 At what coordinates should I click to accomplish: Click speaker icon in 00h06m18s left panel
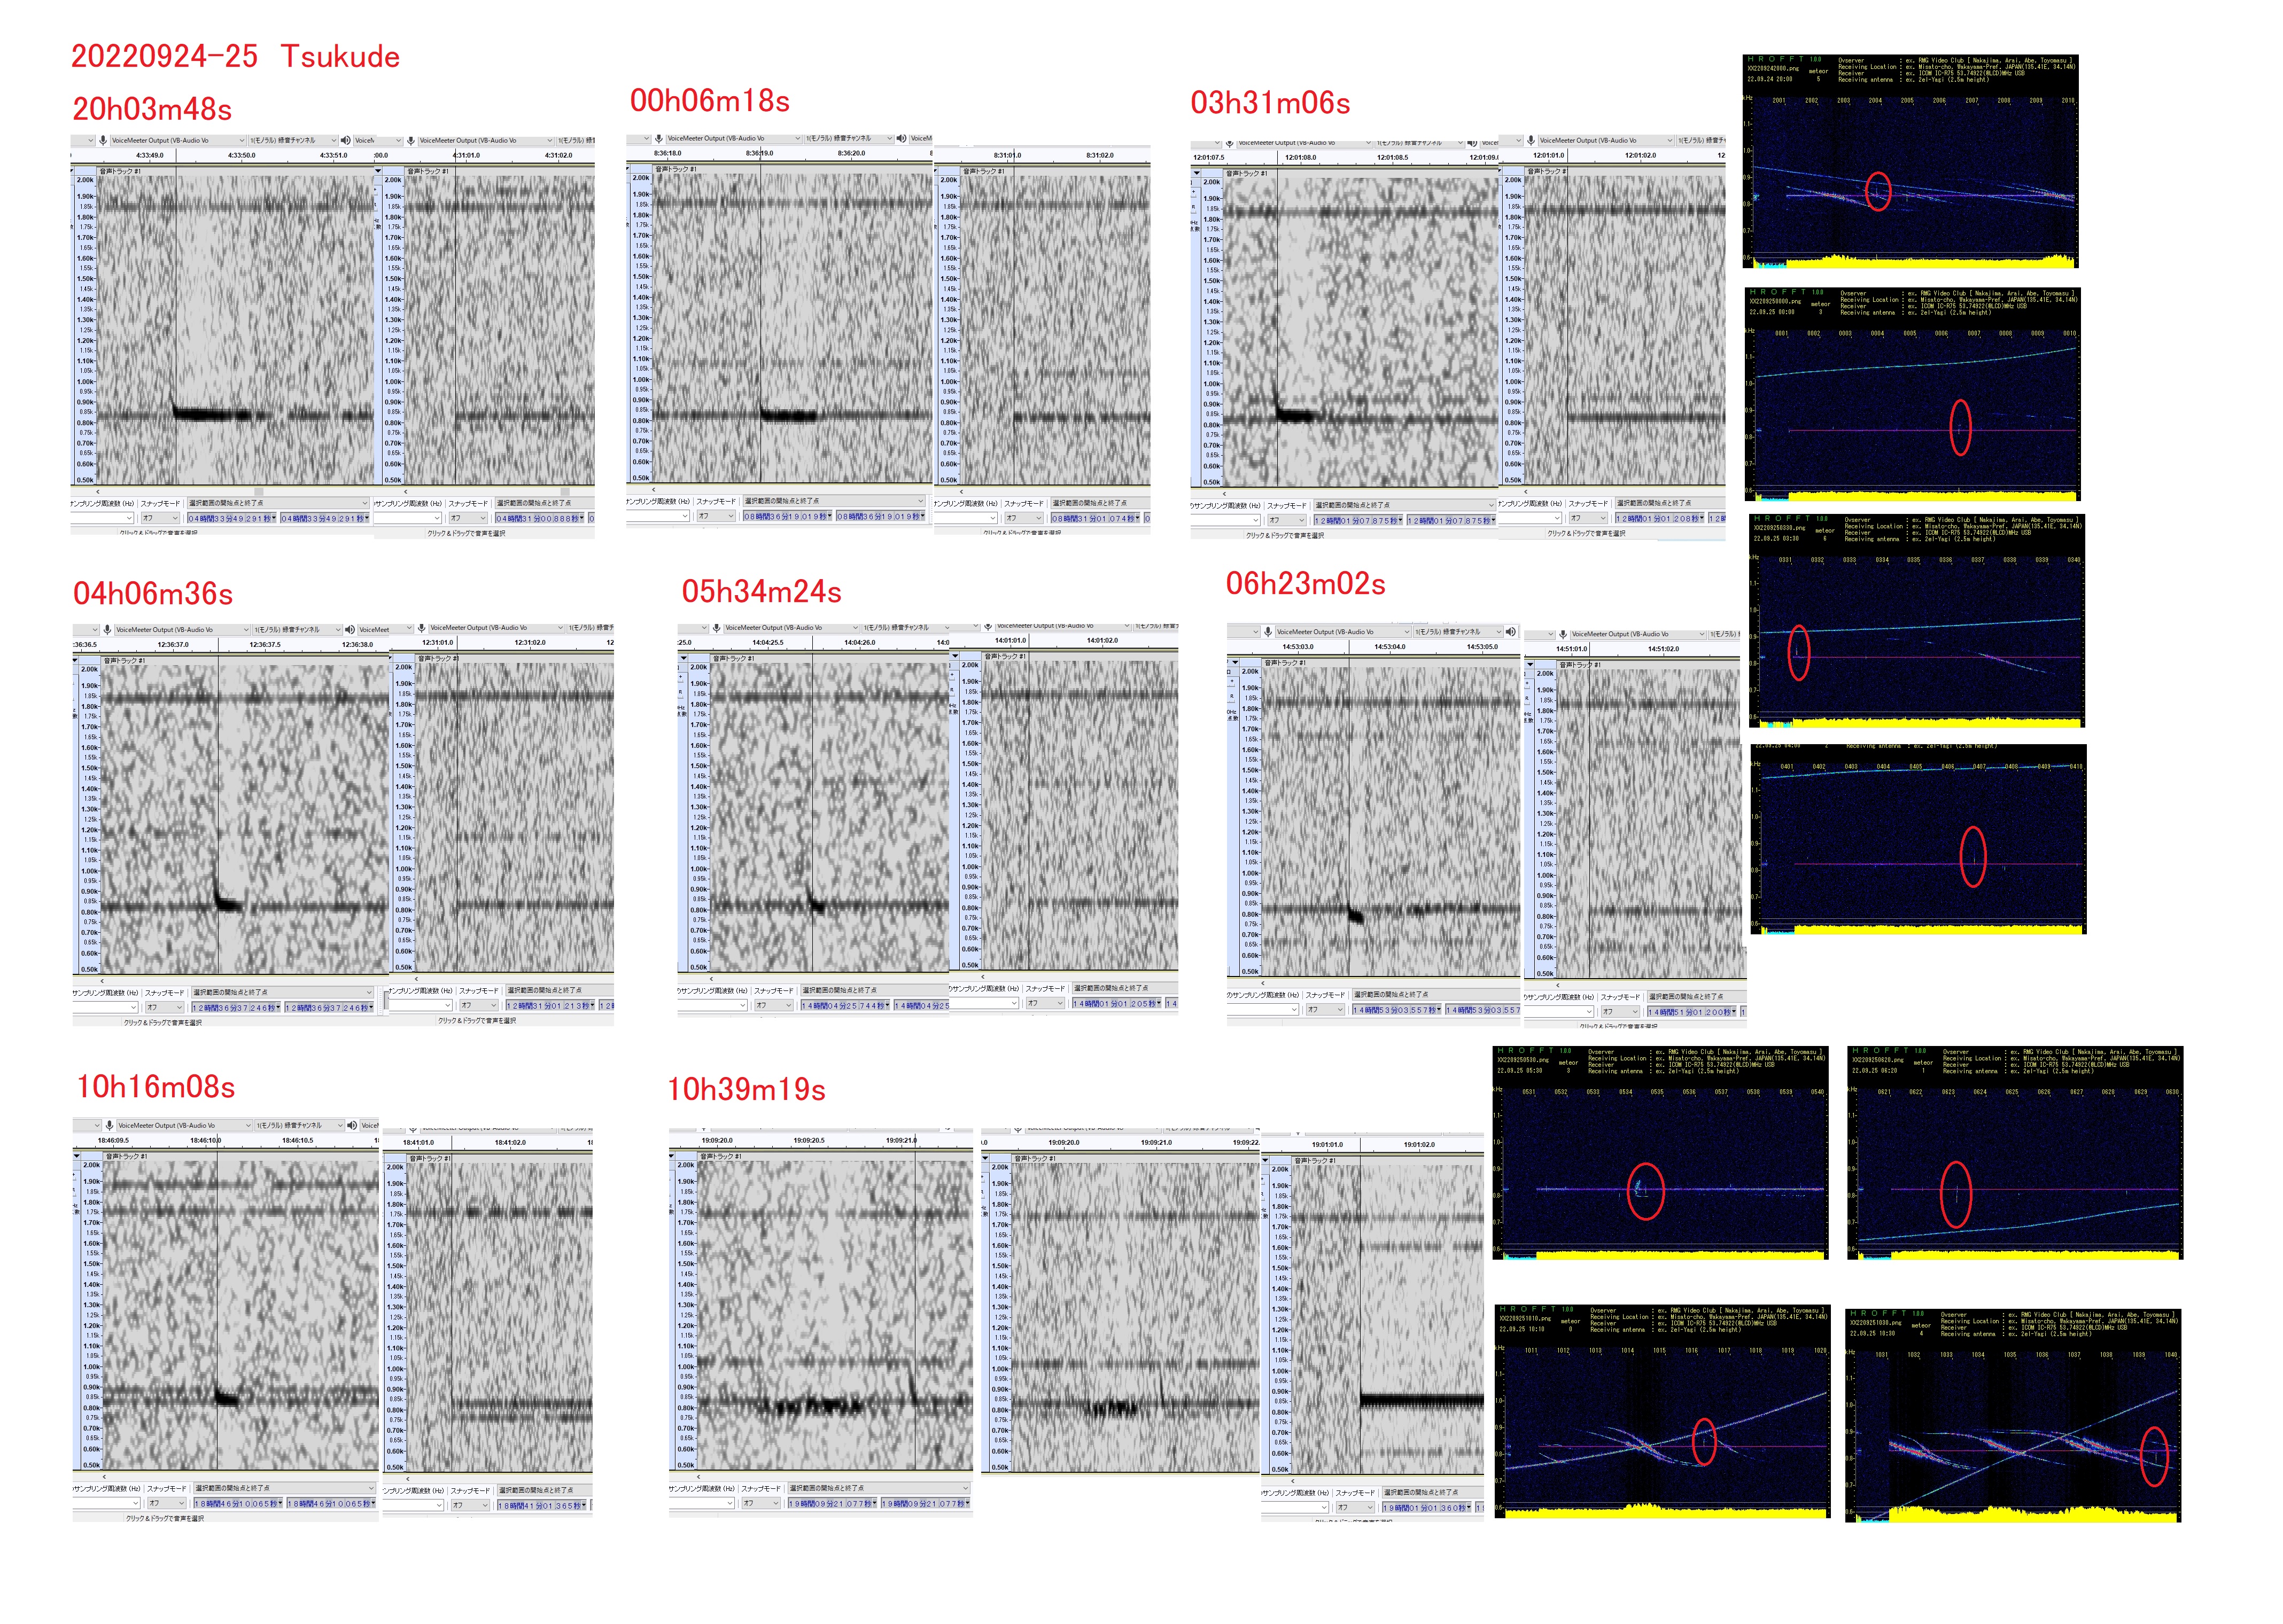[902, 139]
